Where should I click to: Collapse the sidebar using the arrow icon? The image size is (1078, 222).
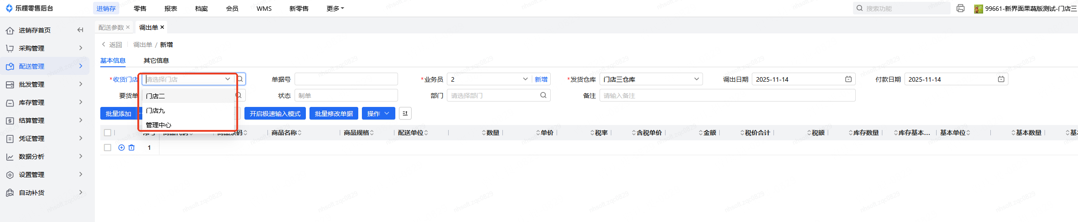[x=80, y=30]
